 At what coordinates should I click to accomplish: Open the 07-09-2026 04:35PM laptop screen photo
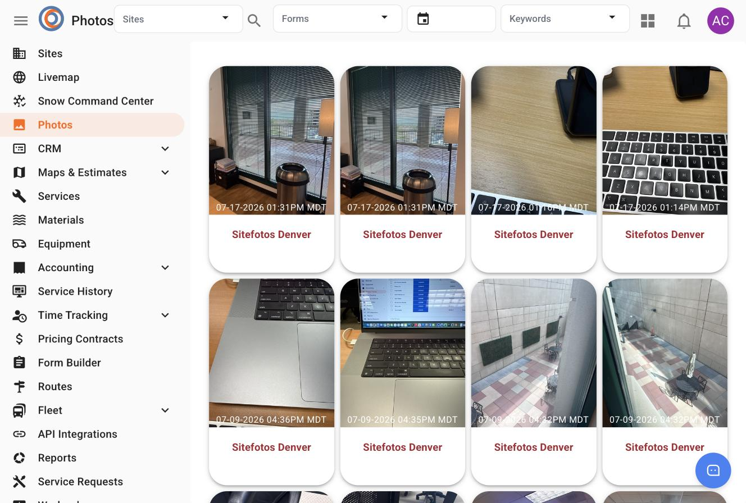point(403,353)
